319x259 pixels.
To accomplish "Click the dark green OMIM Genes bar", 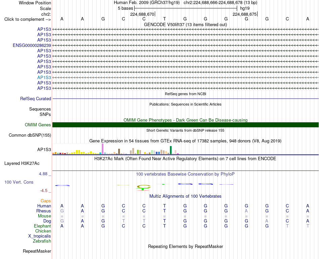I will click(185, 125).
